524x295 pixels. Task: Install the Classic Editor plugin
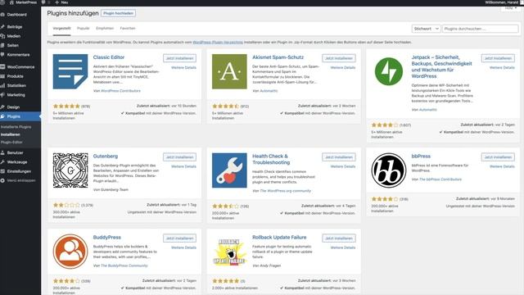pyautogui.click(x=179, y=58)
